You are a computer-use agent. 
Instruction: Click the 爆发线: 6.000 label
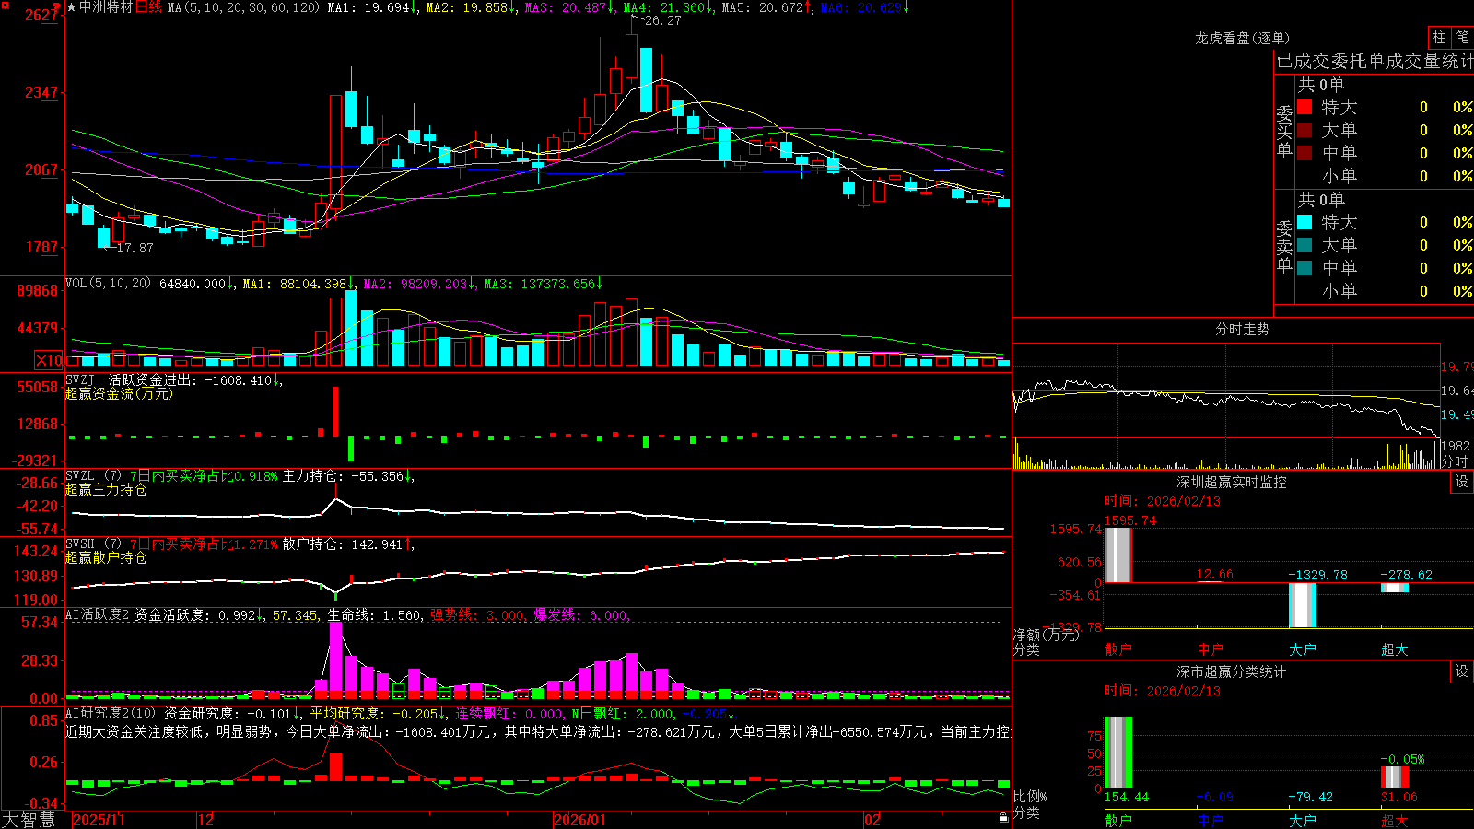click(581, 614)
